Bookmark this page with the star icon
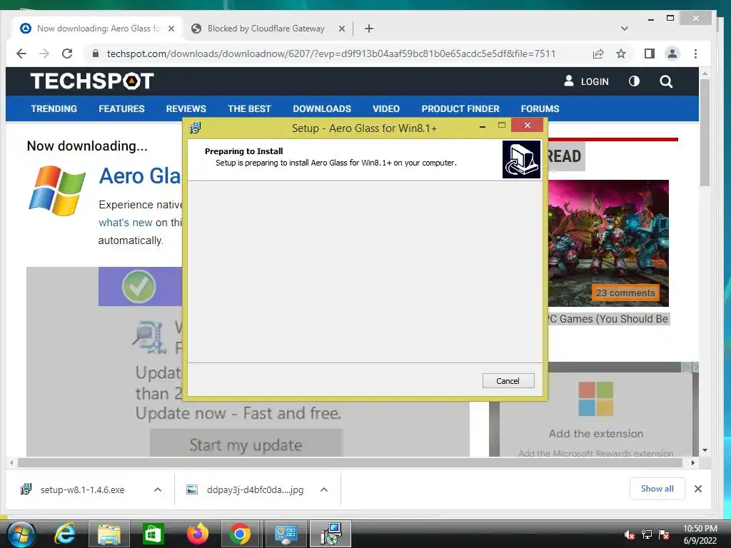This screenshot has height=548, width=731. click(x=621, y=54)
